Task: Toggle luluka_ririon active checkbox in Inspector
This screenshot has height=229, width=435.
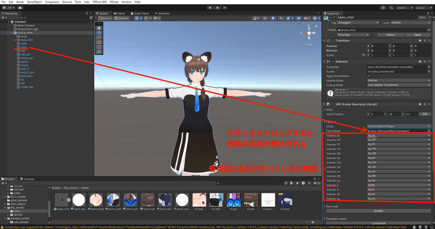Action: tap(334, 17)
